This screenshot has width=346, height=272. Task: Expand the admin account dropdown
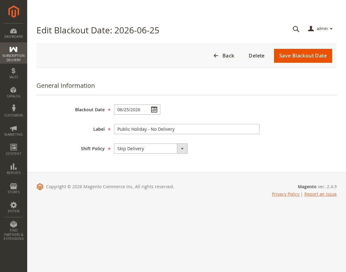point(320,29)
